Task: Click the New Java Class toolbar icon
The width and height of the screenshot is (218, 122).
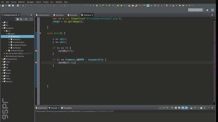Action: [122, 6]
